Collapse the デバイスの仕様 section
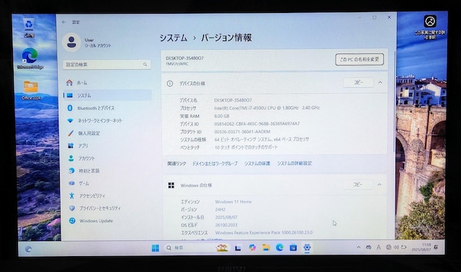This screenshot has width=461, height=272. [380, 83]
